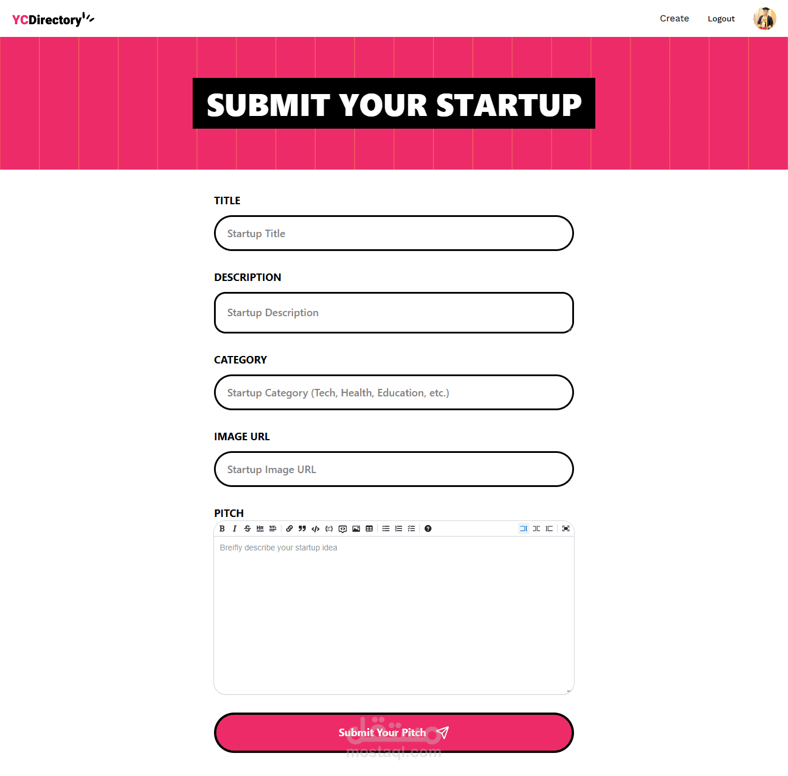Insert inline code in pitch editor
The width and height of the screenshot is (788, 776).
point(316,528)
